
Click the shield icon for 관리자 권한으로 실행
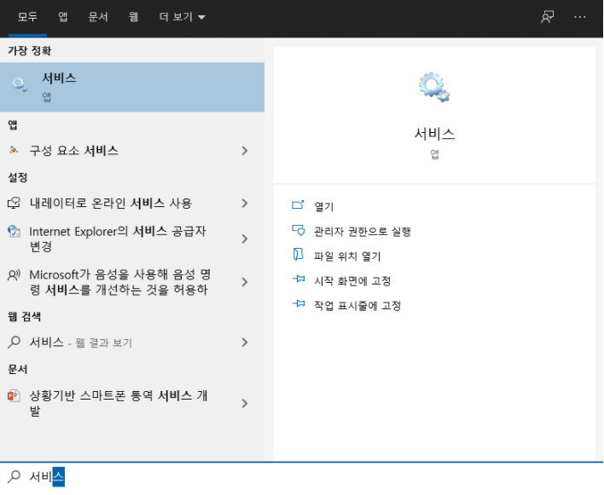[298, 230]
